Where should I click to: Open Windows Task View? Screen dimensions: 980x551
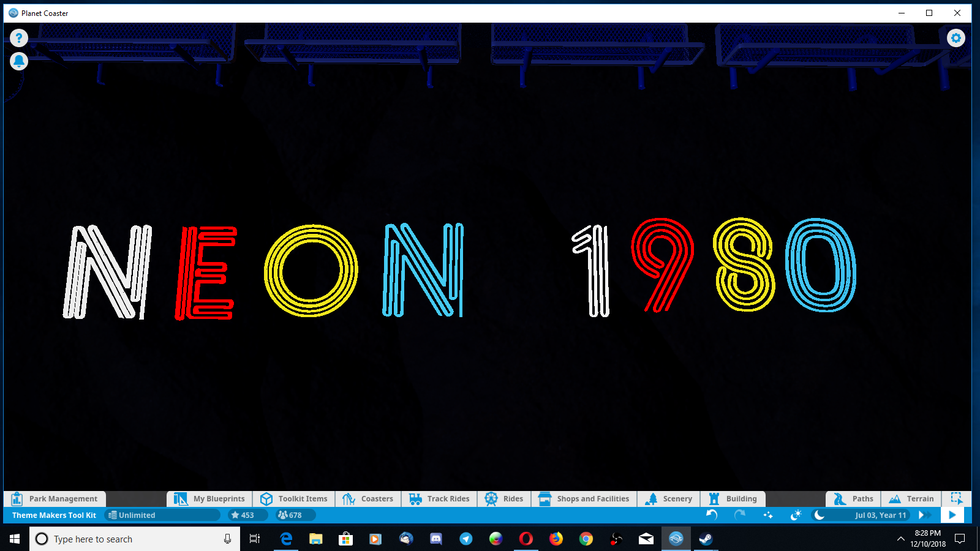[x=255, y=539]
